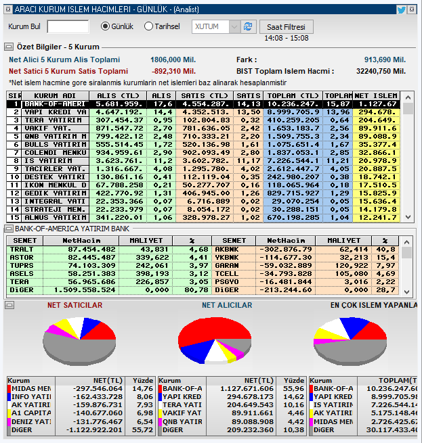Click the Twitter bird share icon

(x=401, y=10)
